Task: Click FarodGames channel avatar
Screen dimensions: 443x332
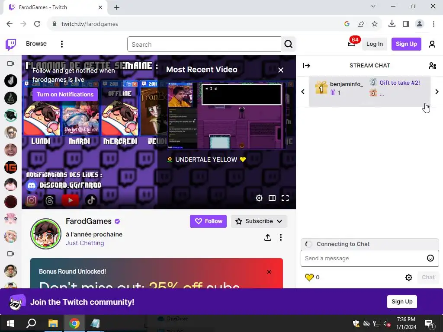Action: click(46, 234)
